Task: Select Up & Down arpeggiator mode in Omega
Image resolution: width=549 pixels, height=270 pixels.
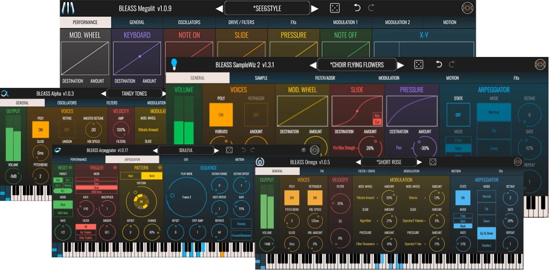Action: click(486, 232)
